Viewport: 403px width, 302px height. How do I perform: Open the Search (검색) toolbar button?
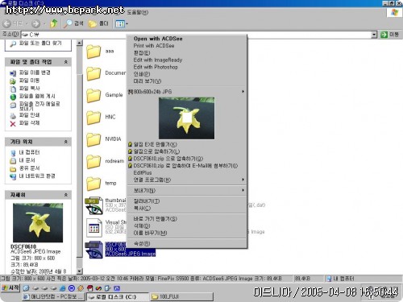pos(73,23)
